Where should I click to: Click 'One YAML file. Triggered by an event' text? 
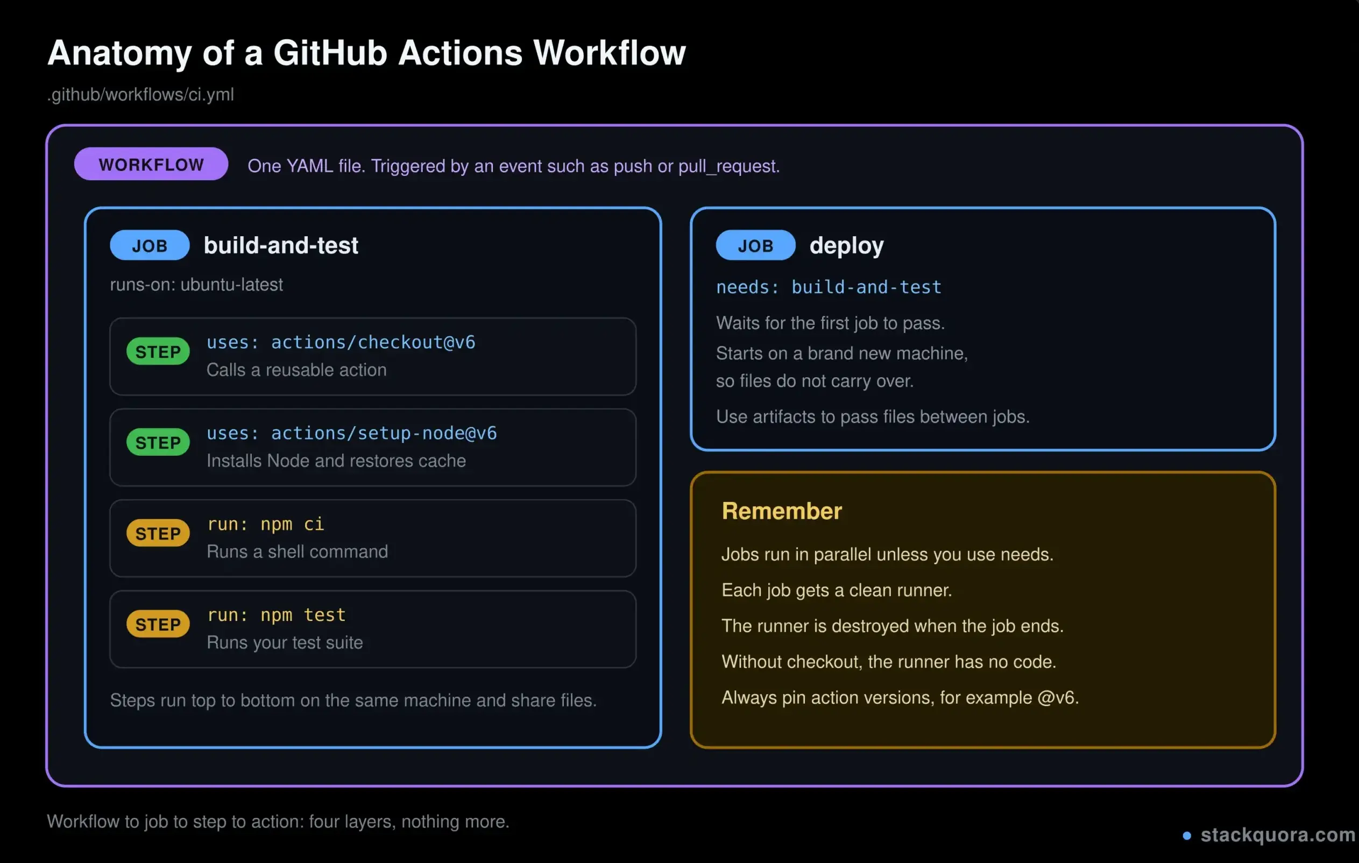tap(513, 166)
